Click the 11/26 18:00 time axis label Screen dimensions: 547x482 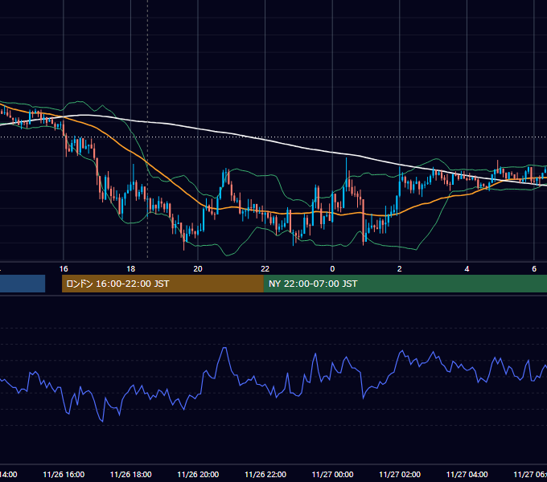(131, 474)
